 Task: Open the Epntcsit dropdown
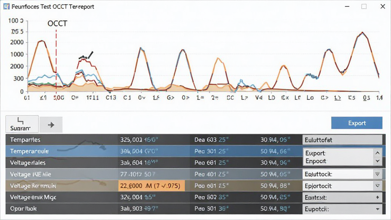coord(342,197)
